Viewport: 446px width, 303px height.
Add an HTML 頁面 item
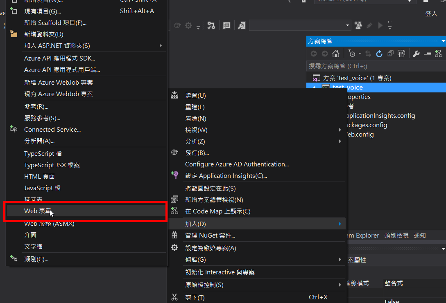point(85,176)
